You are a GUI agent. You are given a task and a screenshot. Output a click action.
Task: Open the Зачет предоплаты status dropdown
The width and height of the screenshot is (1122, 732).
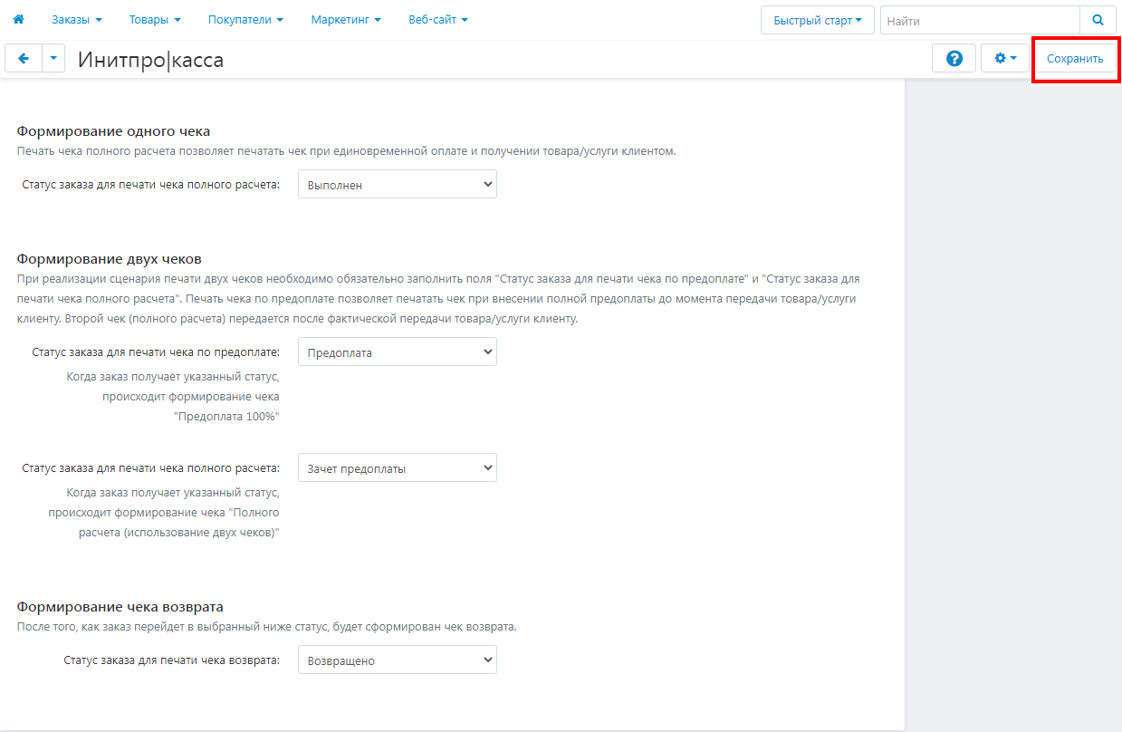[x=398, y=468]
